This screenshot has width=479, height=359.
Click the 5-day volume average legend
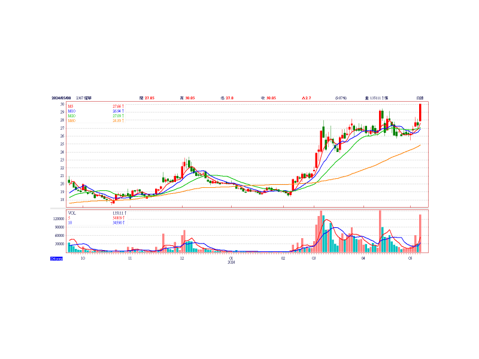click(x=69, y=217)
